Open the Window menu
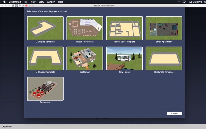Image resolution: width=206 pixels, height=129 pixels. [x=51, y=2]
